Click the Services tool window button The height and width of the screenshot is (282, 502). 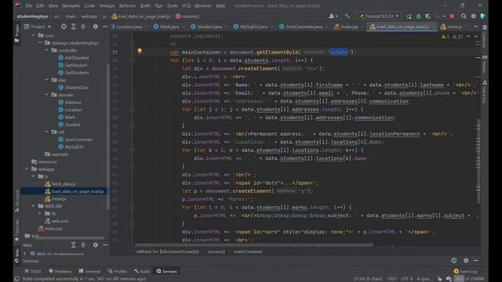[x=167, y=271]
